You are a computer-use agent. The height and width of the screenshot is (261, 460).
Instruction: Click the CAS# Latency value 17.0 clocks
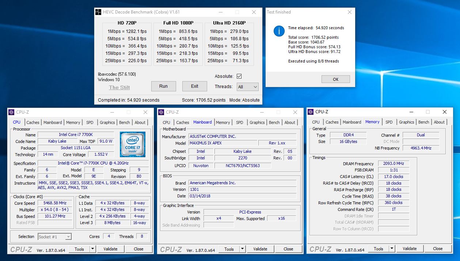394,177
